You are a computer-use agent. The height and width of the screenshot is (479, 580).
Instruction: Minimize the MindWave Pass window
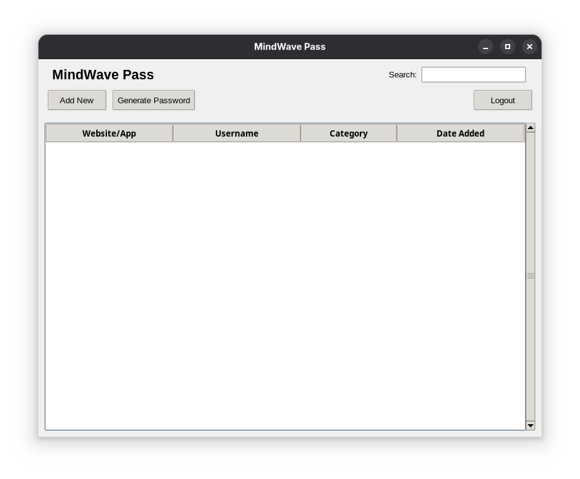[485, 47]
